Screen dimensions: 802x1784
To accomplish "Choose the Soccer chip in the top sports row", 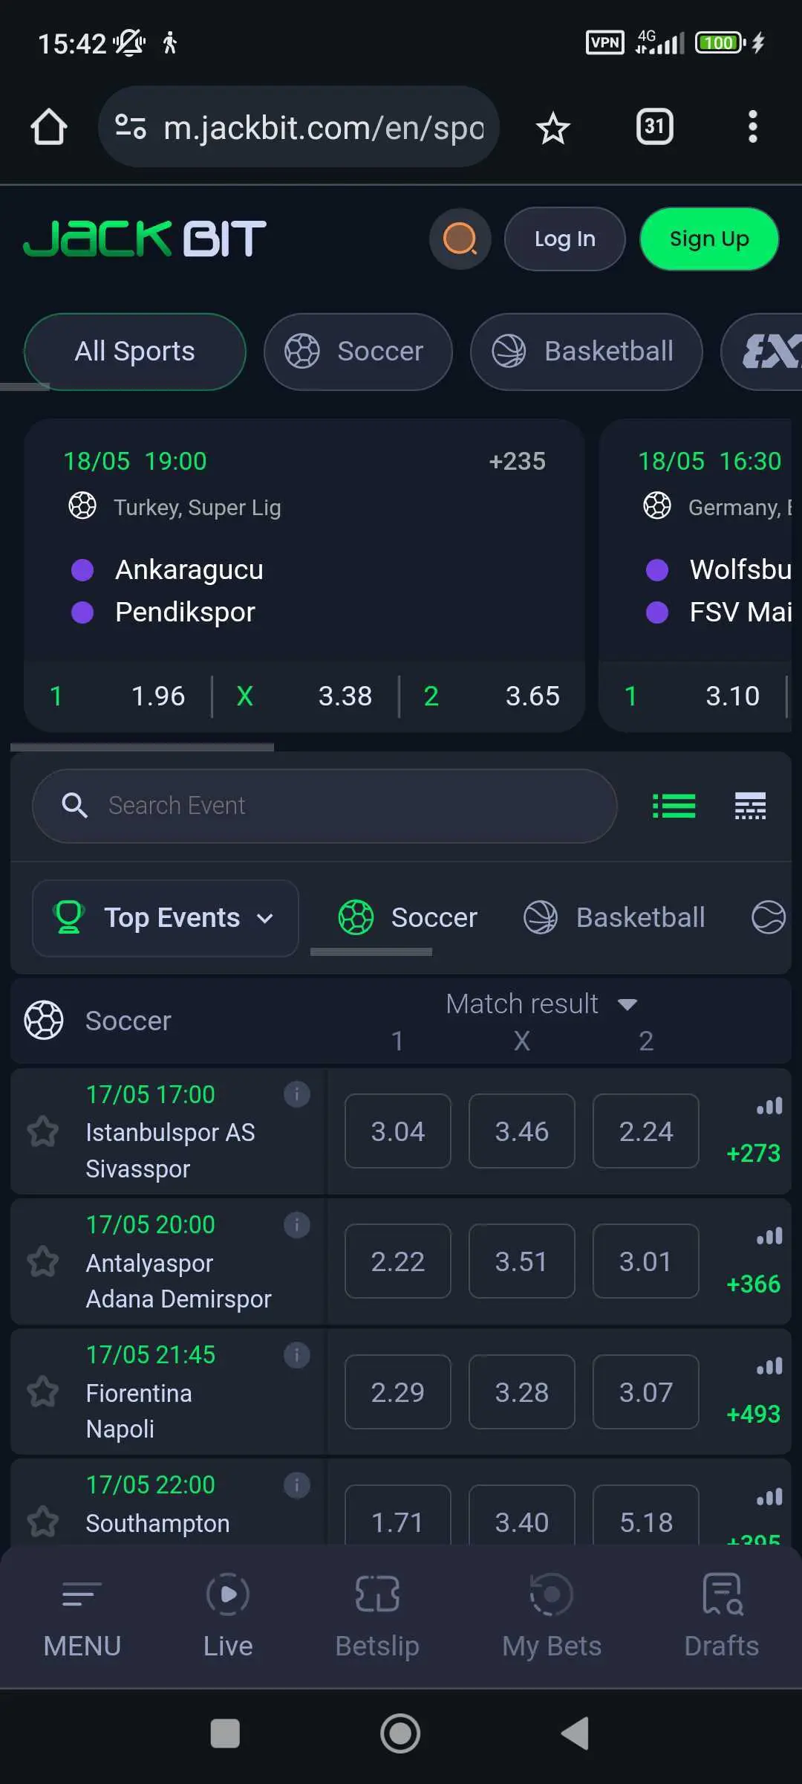I will click(x=358, y=352).
